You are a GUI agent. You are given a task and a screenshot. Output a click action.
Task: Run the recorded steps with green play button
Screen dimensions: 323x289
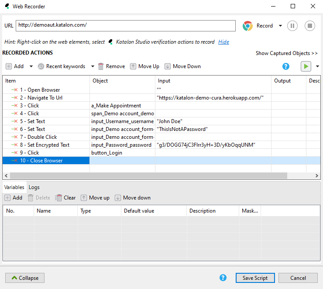click(306, 66)
